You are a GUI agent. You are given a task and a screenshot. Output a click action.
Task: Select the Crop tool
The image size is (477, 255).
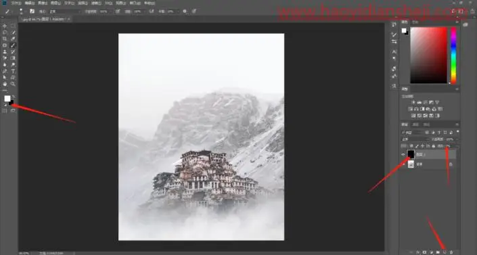point(5,39)
